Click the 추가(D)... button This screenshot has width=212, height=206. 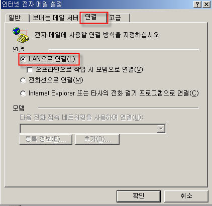(97, 139)
